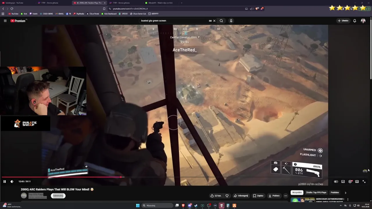Click the taskbar Wyszukaj search box
The width and height of the screenshot is (372, 209).
pos(157,206)
